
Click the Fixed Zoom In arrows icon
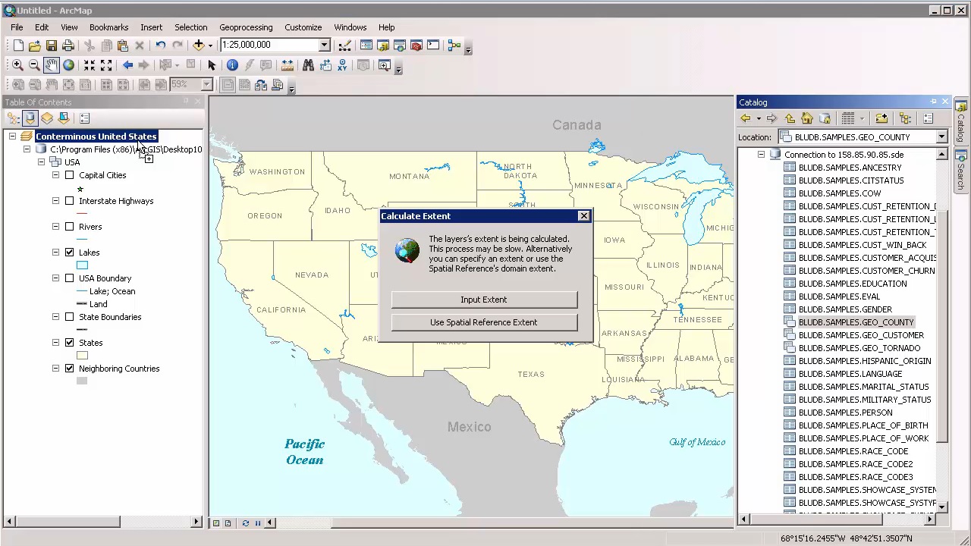tap(90, 66)
